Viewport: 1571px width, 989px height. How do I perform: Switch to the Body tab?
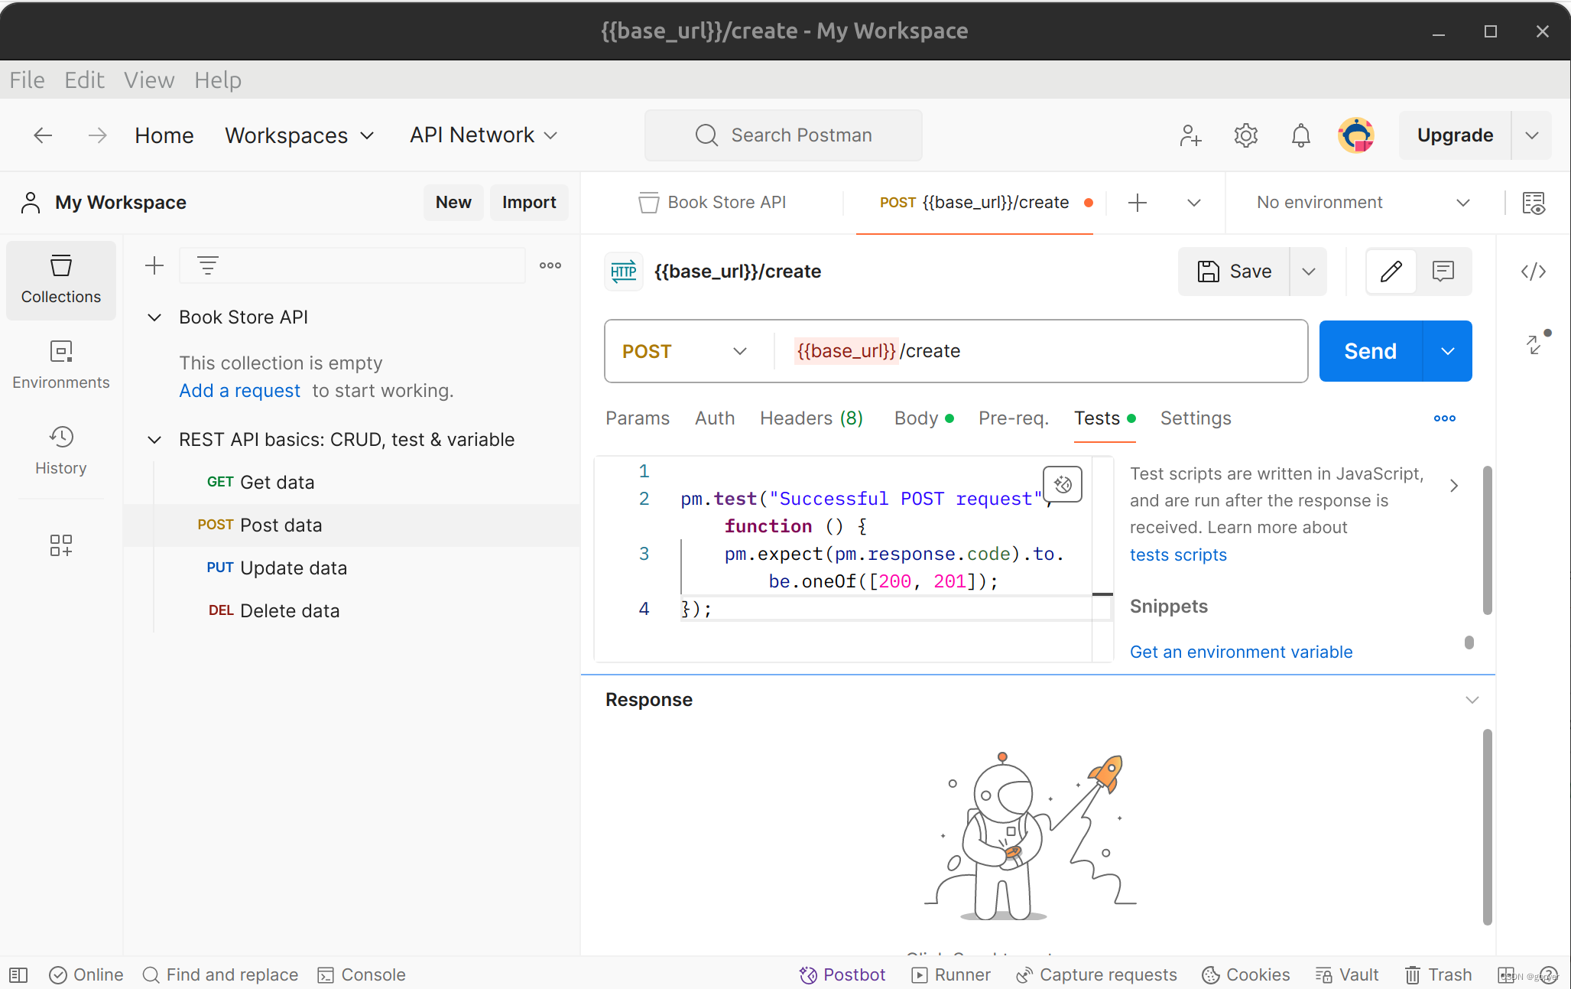pos(923,418)
